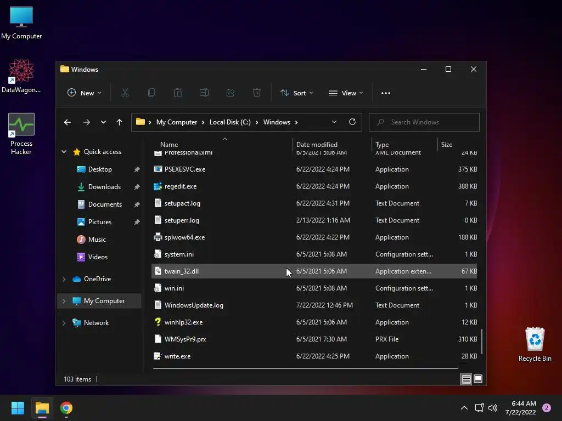The width and height of the screenshot is (562, 421).
Task: Expand OneDrive in navigation pane
Action: 64,279
